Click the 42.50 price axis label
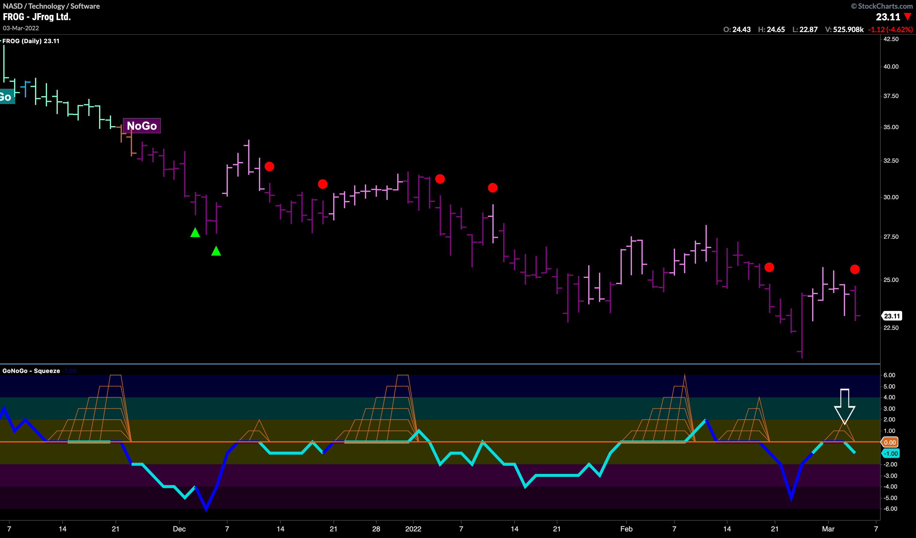The image size is (916, 538). [x=891, y=39]
